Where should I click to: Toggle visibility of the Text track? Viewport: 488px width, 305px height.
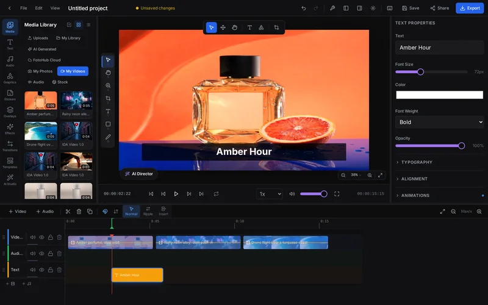pyautogui.click(x=41, y=270)
